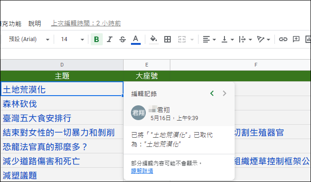Select 大座號 header cell

pos(147,76)
